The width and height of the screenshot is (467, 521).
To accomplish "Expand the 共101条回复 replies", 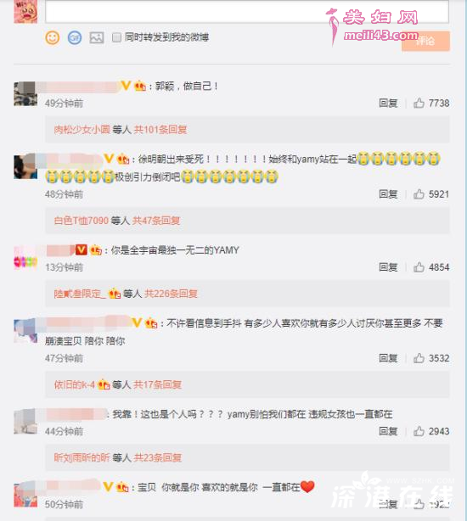I will pos(160,130).
